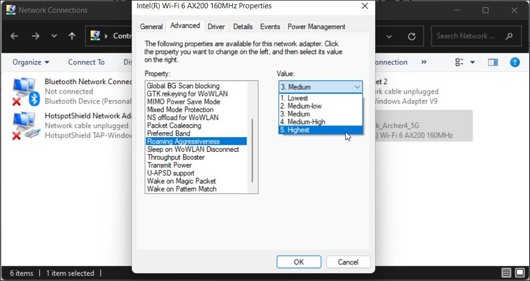Click Connect To in the toolbar

click(x=86, y=62)
